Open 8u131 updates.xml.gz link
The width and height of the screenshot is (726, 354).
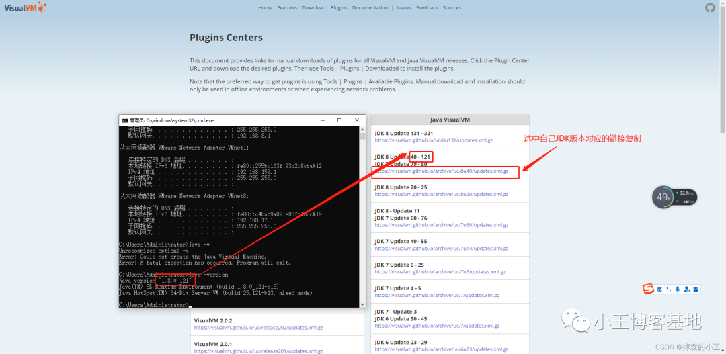click(434, 140)
